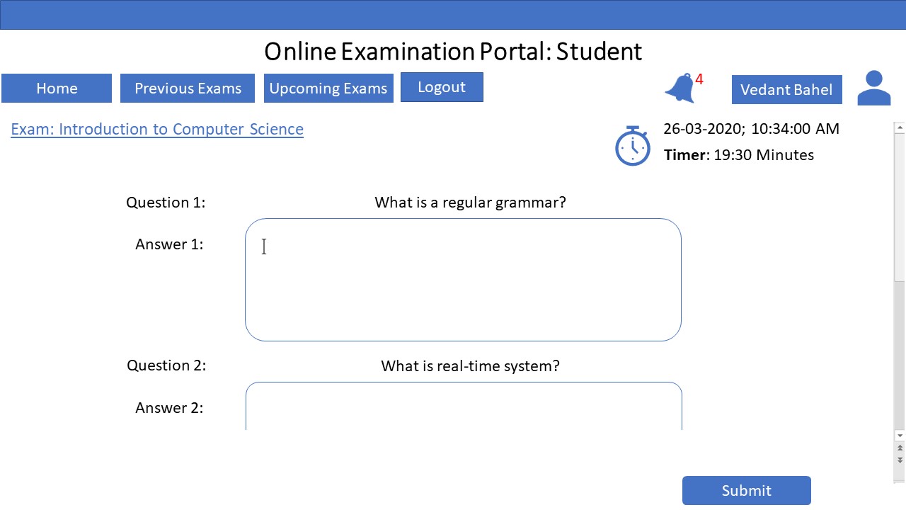
Task: Click the red notification count badge
Action: pyautogui.click(x=699, y=79)
